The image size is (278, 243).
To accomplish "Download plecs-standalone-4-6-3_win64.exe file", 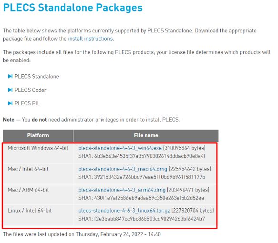I will coord(120,148).
